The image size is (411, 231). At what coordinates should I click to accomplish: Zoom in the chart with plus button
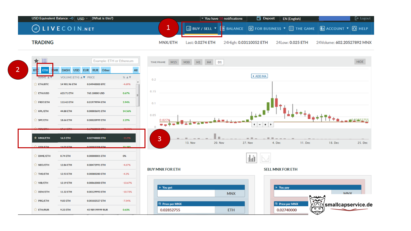coord(266,124)
